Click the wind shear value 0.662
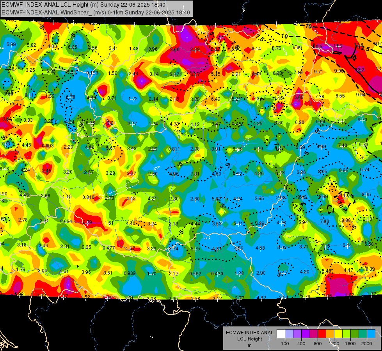Image resolution: width=382 pixels, height=351 pixels. pyautogui.click(x=195, y=273)
